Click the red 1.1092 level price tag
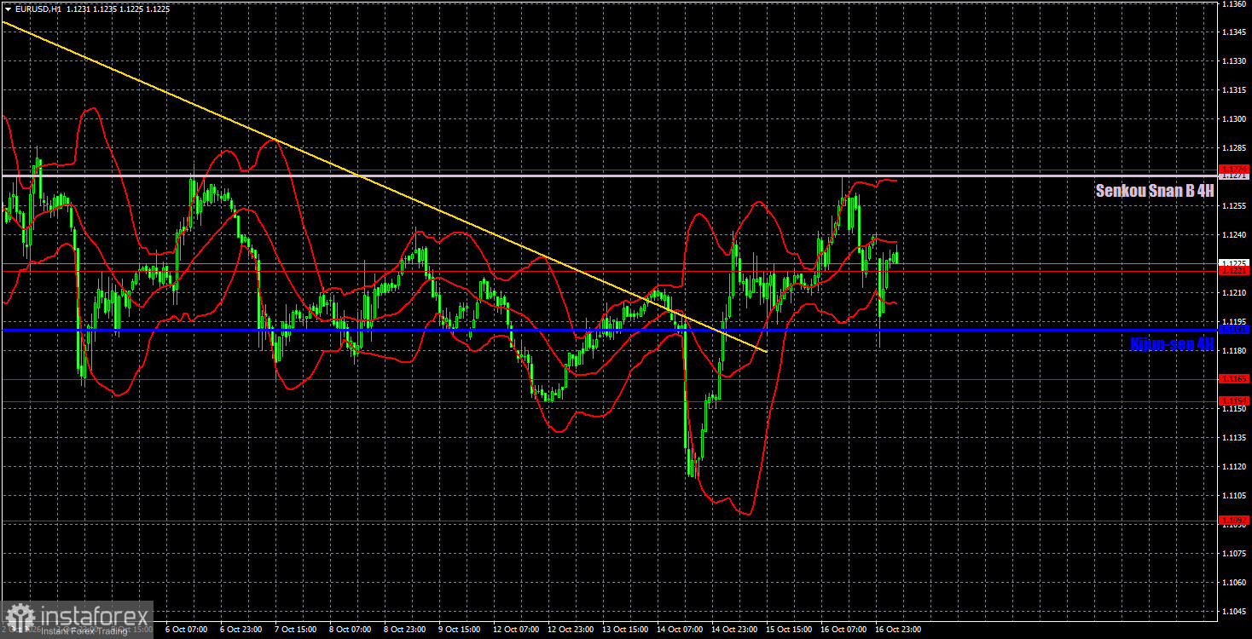 pos(1234,520)
